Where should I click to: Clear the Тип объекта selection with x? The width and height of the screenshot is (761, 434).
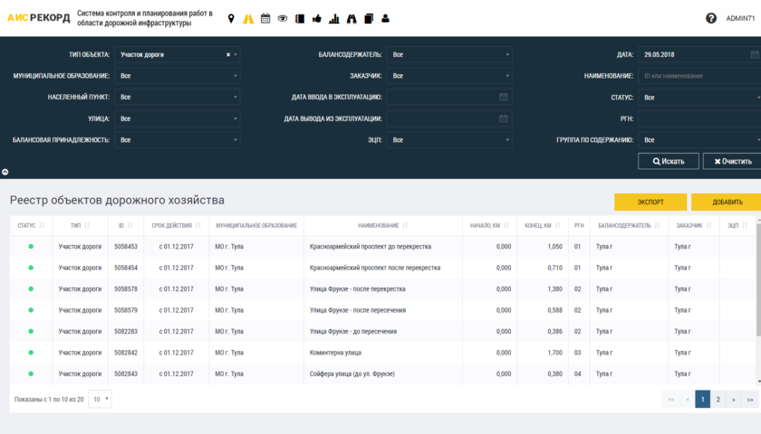click(227, 54)
